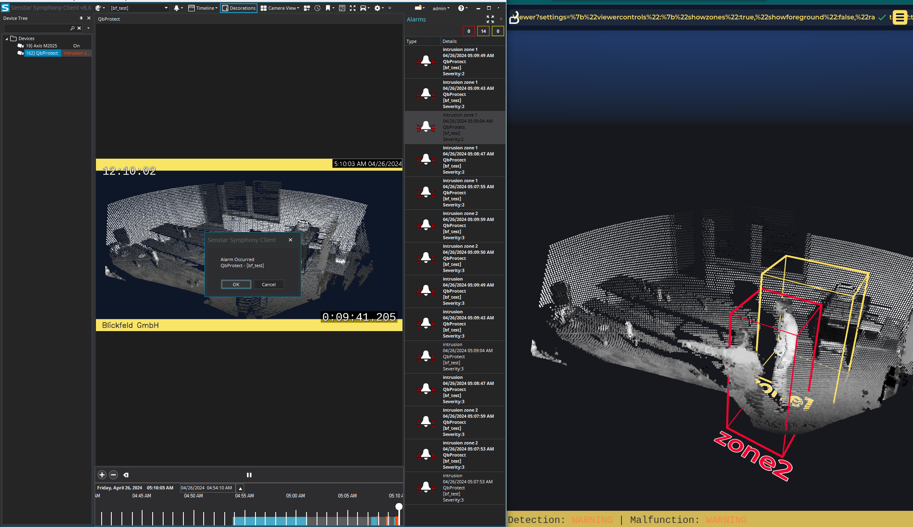Screen dimensions: 913x527
Task: Click the alarm bell toolbar icon
Action: pyautogui.click(x=177, y=8)
